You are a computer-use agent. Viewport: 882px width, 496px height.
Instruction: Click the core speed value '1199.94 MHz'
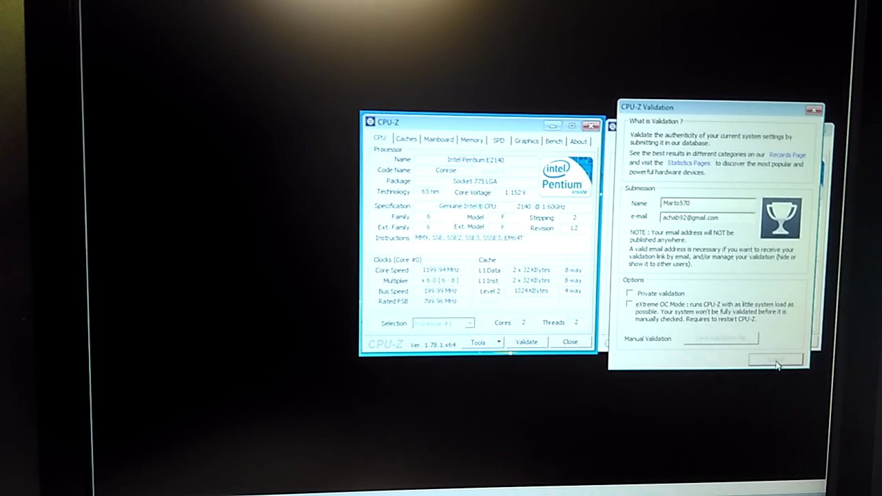tap(440, 270)
